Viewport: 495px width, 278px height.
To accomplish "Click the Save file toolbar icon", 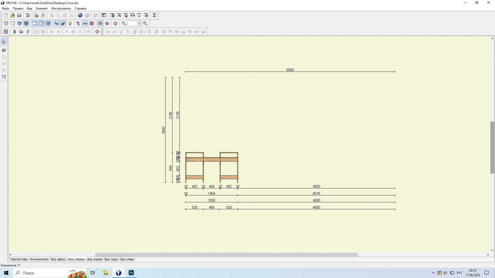I will [x=19, y=15].
